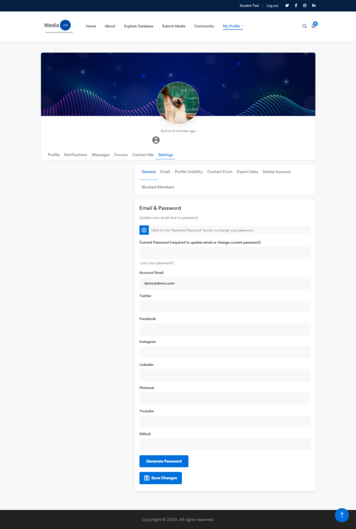Open the Messages profile tab
Viewport: 356px width, 529px height.
(x=101, y=155)
